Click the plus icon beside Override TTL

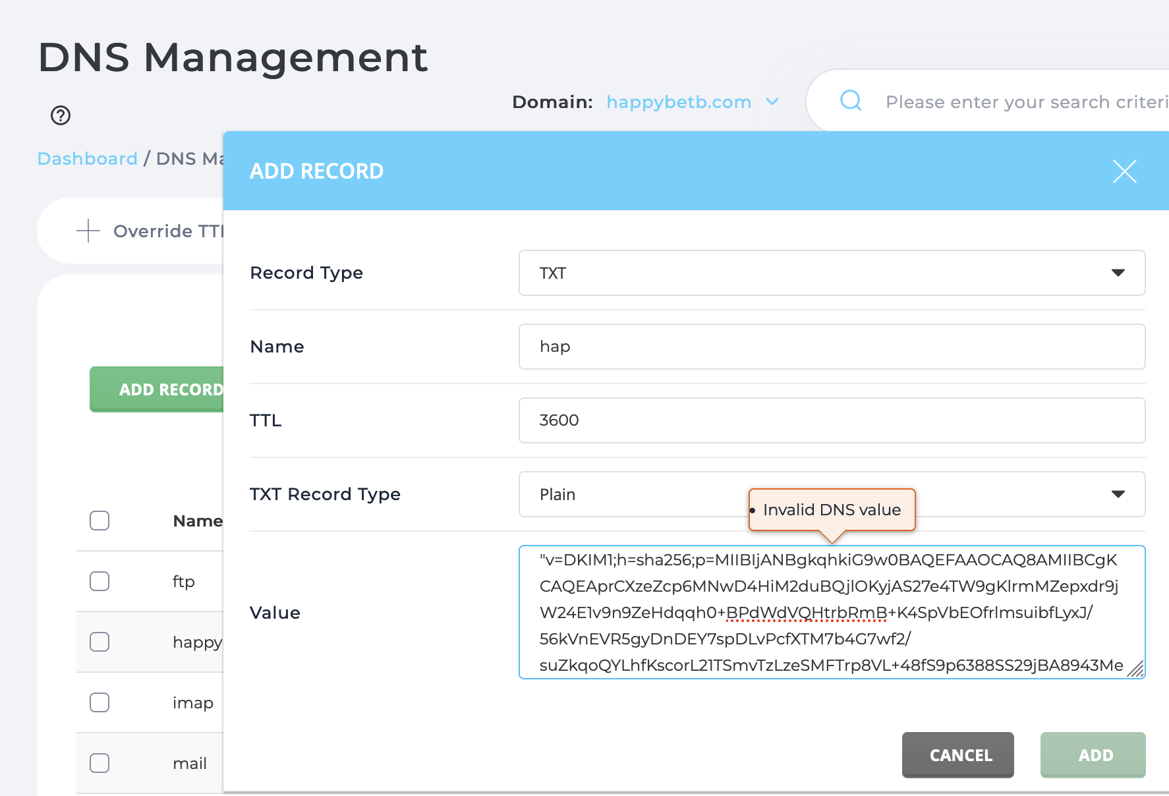(x=88, y=231)
